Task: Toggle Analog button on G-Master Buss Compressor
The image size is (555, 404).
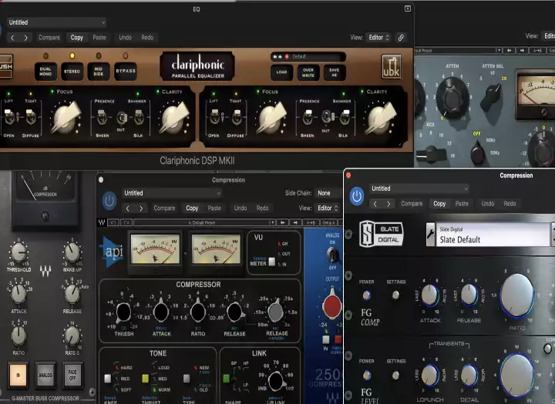Action: click(45, 375)
